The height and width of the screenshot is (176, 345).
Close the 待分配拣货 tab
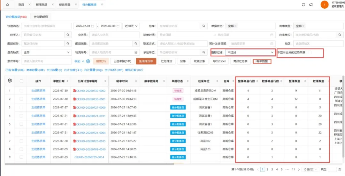point(102,4)
